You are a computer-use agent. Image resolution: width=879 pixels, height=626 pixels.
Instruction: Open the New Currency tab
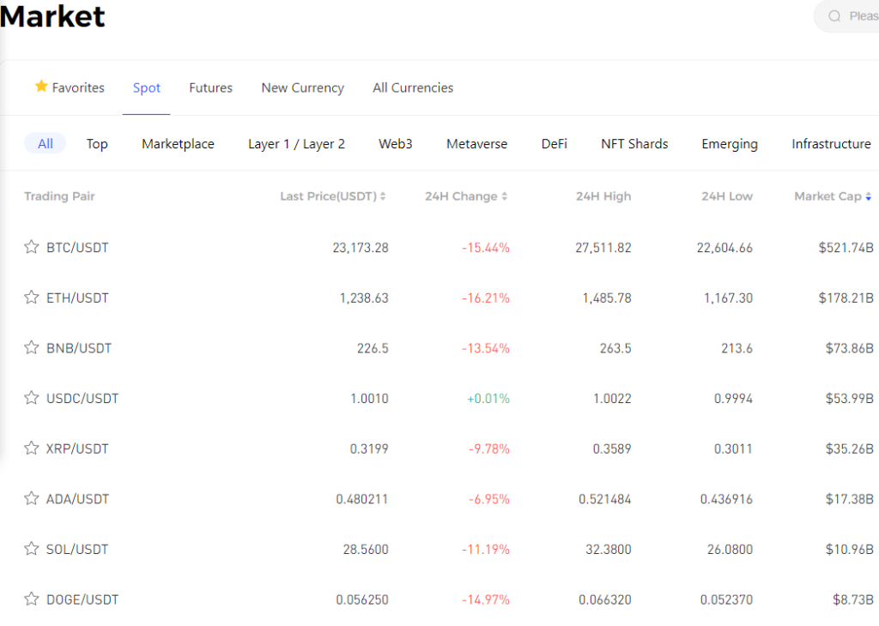(x=302, y=87)
